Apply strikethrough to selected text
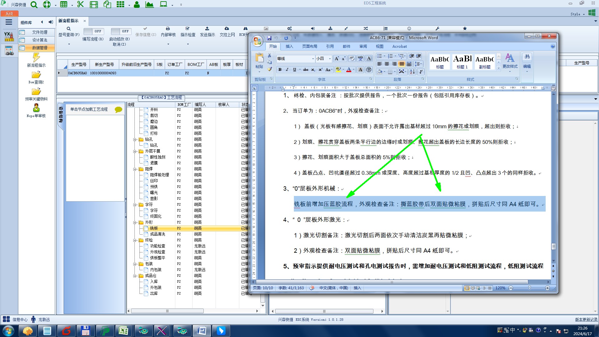 click(305, 70)
